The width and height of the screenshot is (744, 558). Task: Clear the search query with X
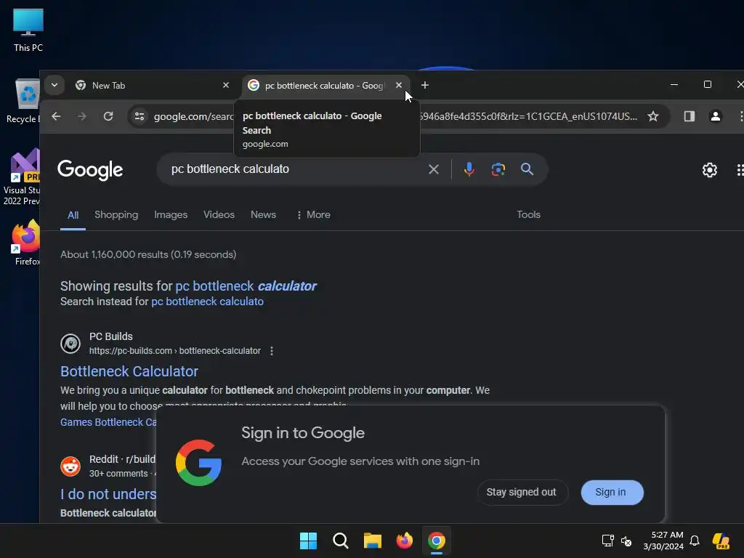(x=433, y=169)
